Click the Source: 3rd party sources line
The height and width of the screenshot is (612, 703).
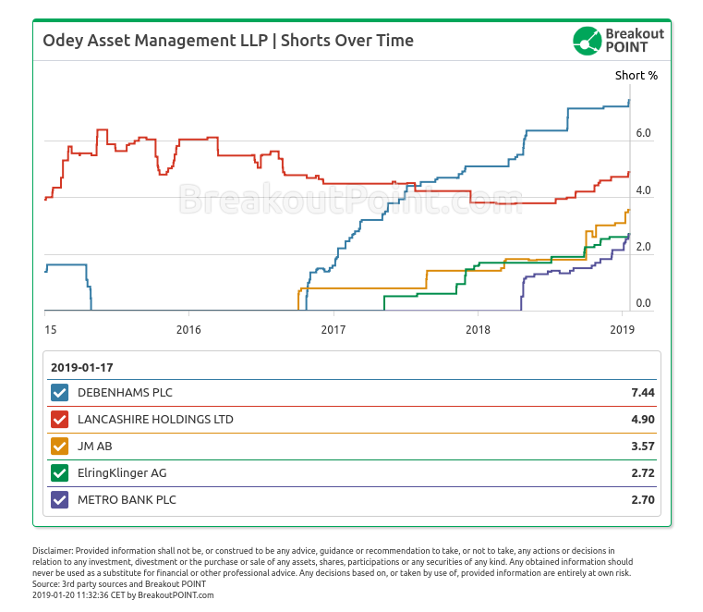(x=119, y=584)
